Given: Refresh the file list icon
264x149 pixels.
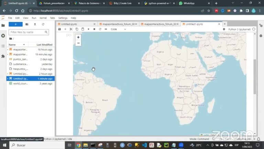Looking at the screenshot, I should 43,24.
